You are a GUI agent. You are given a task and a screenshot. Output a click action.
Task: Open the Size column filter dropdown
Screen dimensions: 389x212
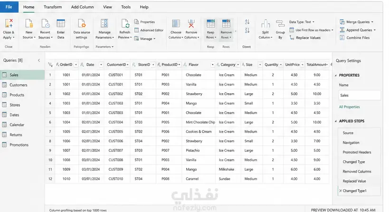260,65
